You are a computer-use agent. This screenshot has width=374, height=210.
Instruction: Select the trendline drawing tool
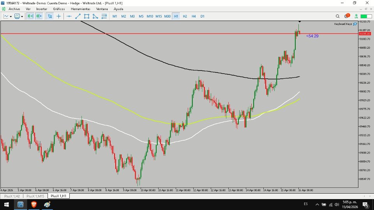(78, 16)
